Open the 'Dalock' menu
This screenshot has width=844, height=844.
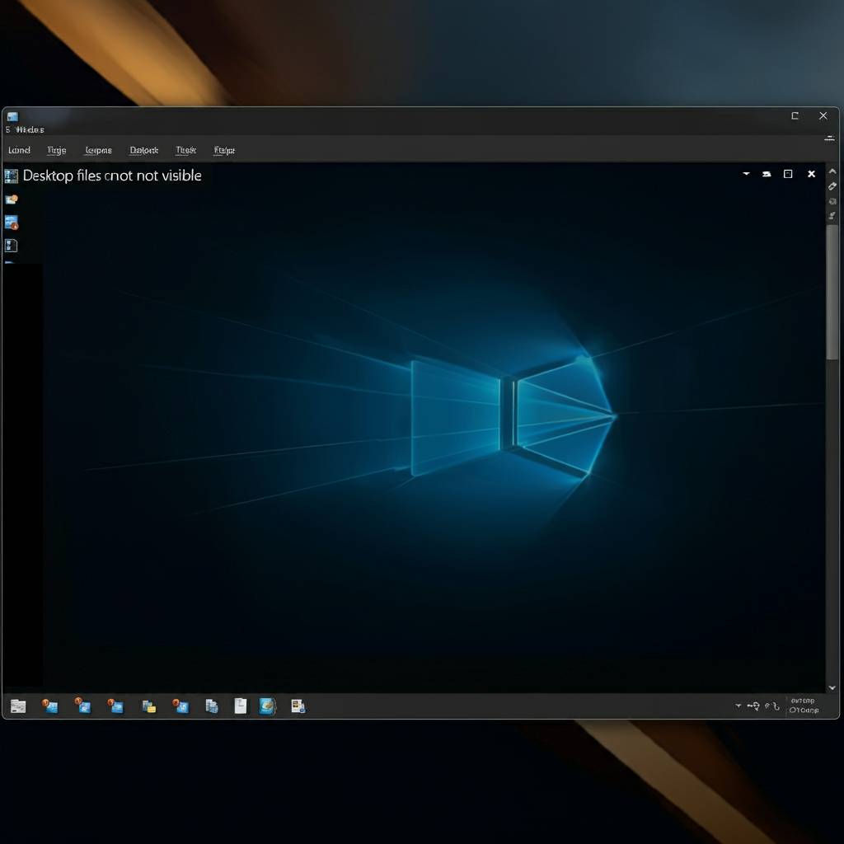click(x=143, y=150)
